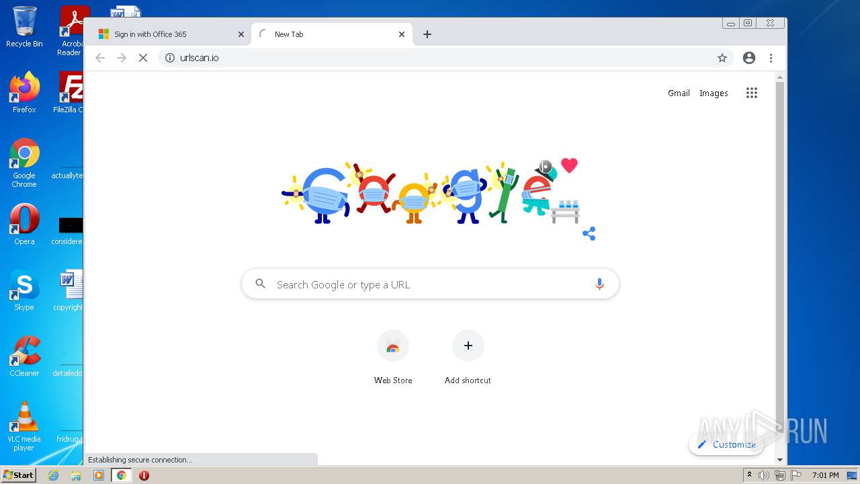Open the volume control in system tray
Image resolution: width=860 pixels, height=484 pixels.
pyautogui.click(x=764, y=475)
